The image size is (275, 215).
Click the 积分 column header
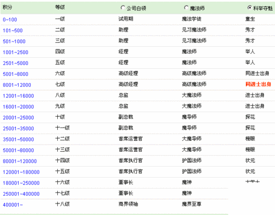(7, 7)
